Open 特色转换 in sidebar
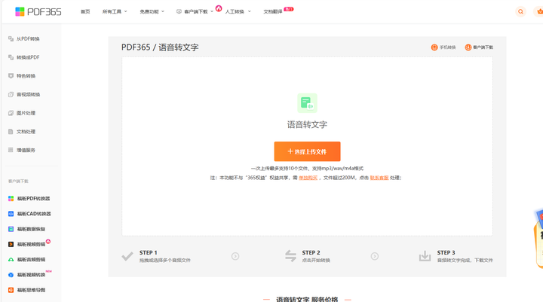 pos(26,76)
